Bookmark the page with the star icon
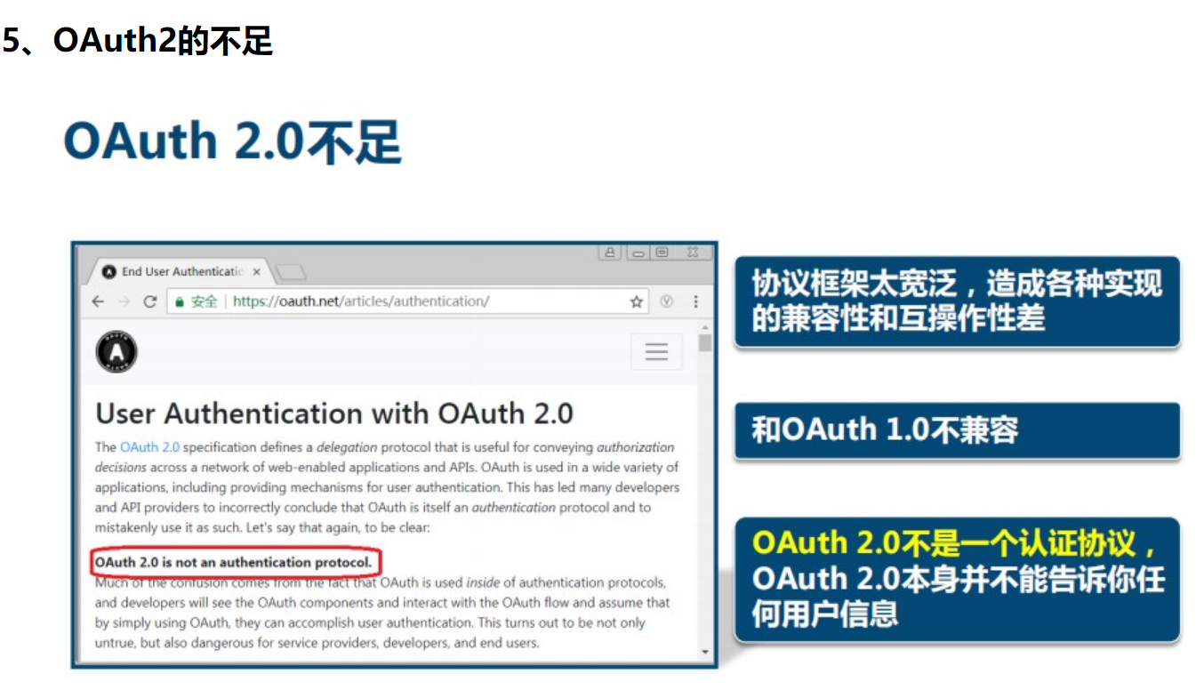The image size is (1204, 690). pos(637,301)
